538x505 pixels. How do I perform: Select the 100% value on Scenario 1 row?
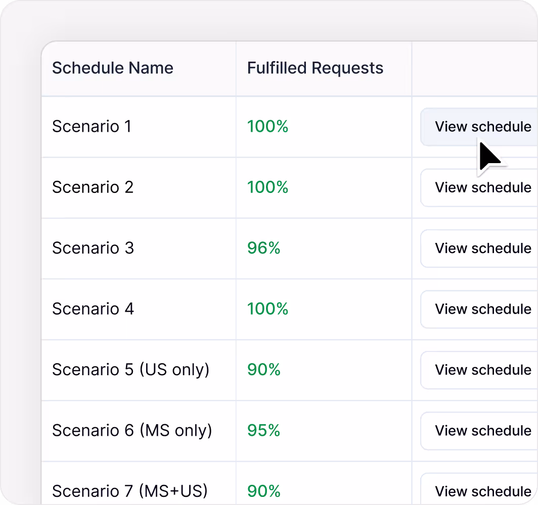(267, 127)
